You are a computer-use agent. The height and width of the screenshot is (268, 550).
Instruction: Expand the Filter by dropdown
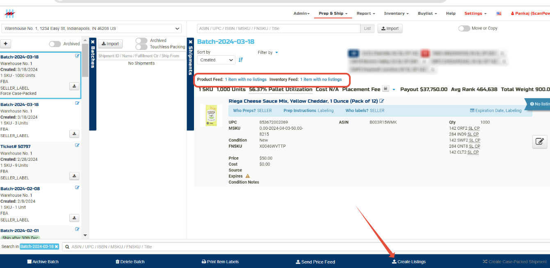pos(268,52)
